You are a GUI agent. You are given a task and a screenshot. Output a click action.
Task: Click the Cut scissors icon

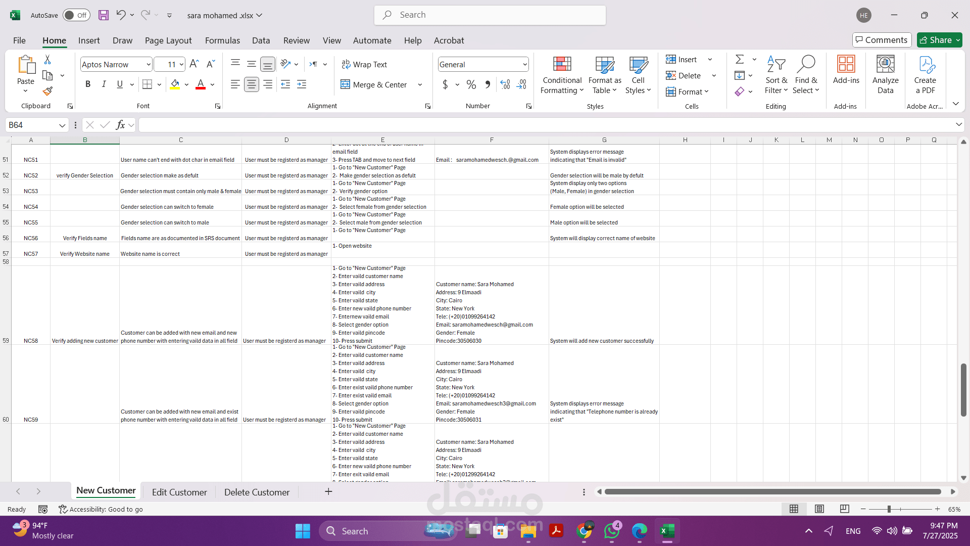tap(47, 60)
